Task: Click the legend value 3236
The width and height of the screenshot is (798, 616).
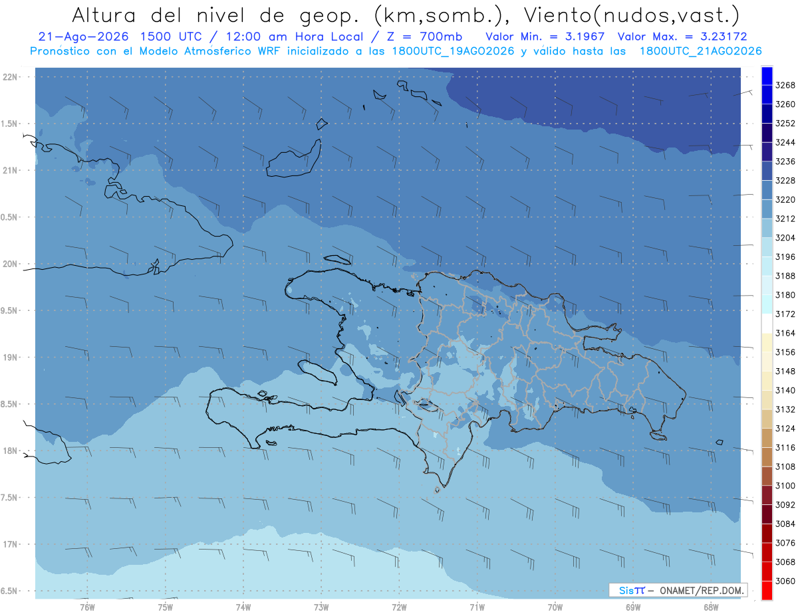Action: pos(785,161)
